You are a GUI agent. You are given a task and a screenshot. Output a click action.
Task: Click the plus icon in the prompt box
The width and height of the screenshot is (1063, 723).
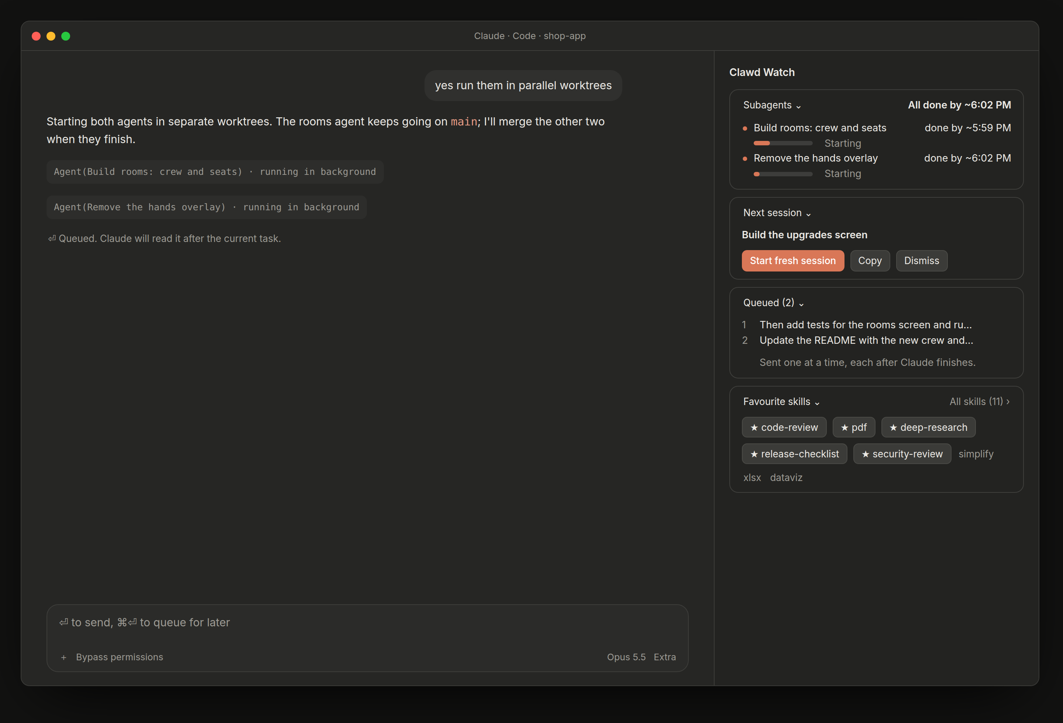[63, 657]
